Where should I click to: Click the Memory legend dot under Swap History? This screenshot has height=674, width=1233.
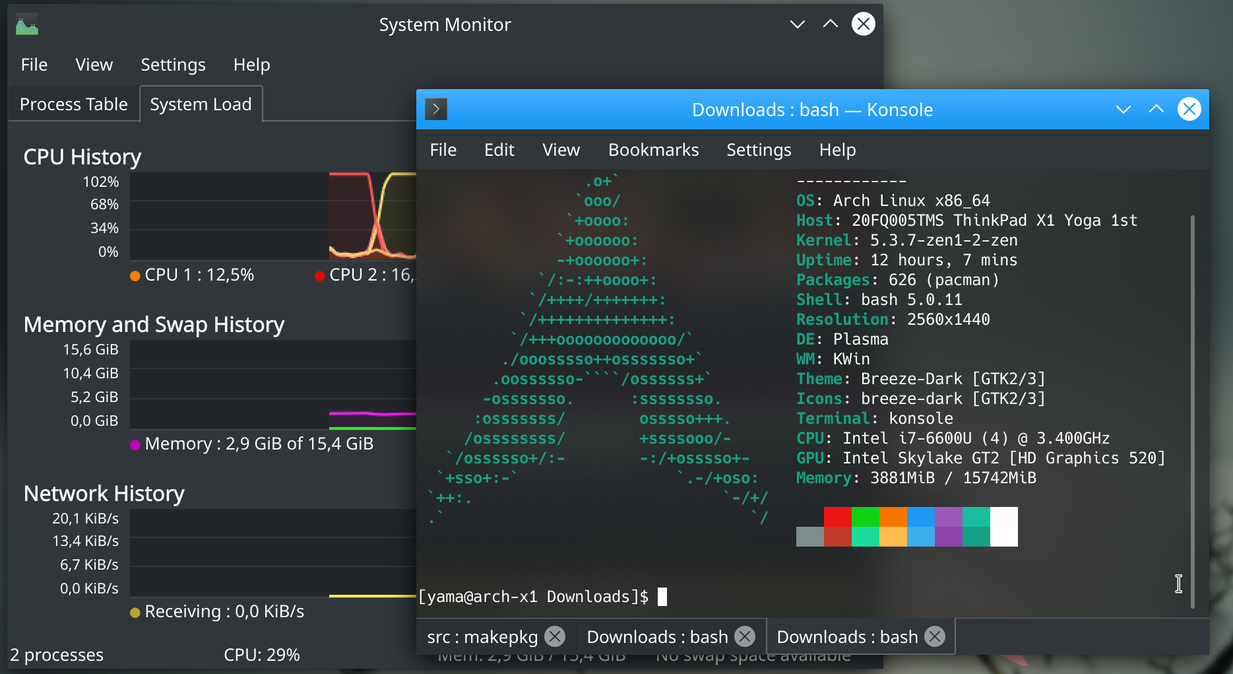pyautogui.click(x=135, y=444)
